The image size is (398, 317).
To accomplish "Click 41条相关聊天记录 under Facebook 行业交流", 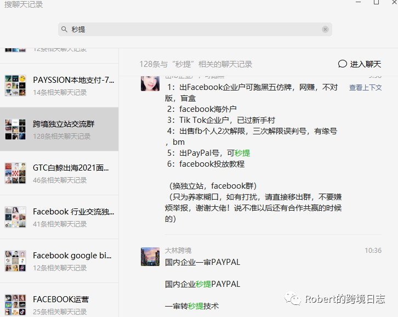I will (60, 224).
